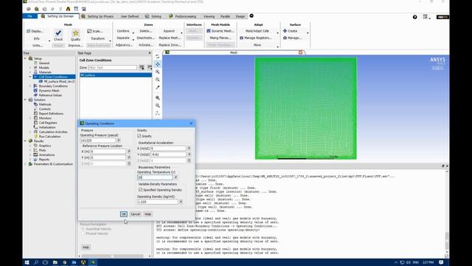472x266 pixels.
Task: Close the Operating Conditions dialog
Action: 191,123
